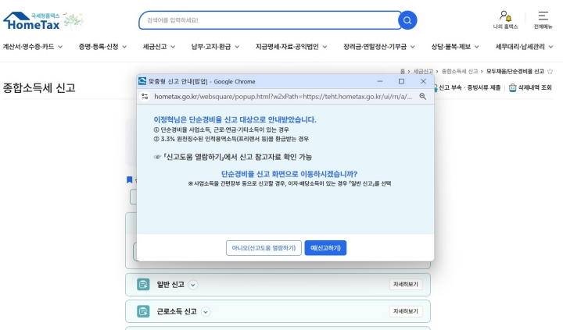
Task: Click the zoom magnifier in popup address bar
Action: (423, 97)
